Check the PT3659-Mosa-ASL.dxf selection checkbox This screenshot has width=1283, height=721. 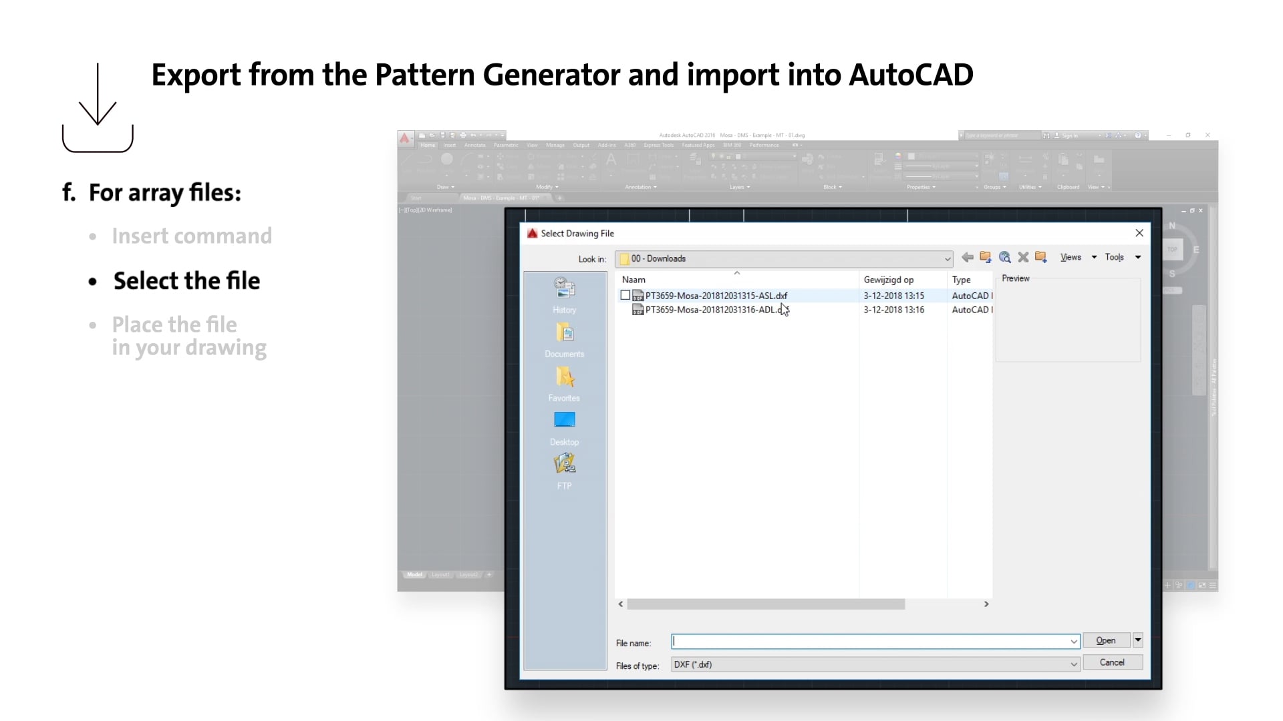click(x=625, y=295)
